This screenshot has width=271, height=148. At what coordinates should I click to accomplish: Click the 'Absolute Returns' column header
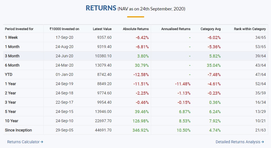click(136, 29)
